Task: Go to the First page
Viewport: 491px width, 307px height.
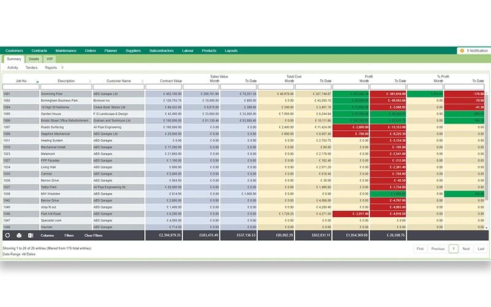Action: [420, 249]
